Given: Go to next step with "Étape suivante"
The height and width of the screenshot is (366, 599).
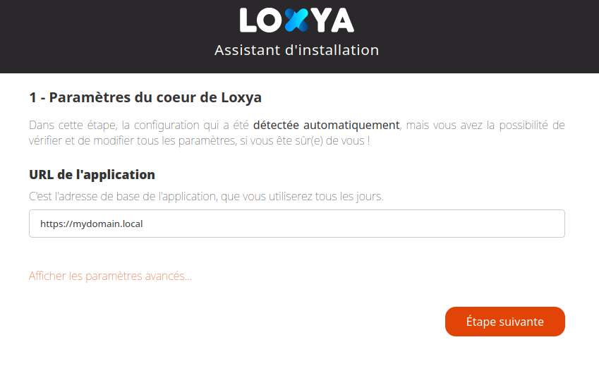Looking at the screenshot, I should pyautogui.click(x=504, y=322).
